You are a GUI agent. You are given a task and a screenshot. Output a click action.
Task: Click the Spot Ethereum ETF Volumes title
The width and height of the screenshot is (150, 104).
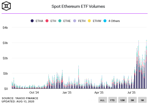pyautogui.click(x=78, y=6)
